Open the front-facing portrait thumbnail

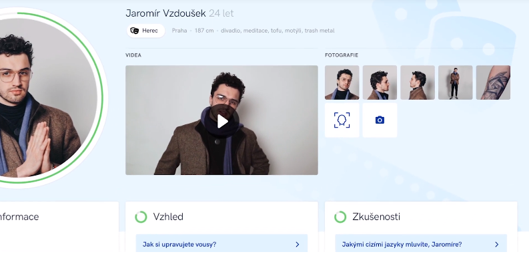(x=342, y=82)
